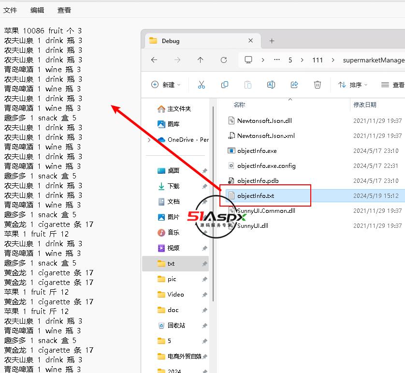This screenshot has width=405, height=373.
Task: Click the Delete trash icon
Action: point(318,85)
